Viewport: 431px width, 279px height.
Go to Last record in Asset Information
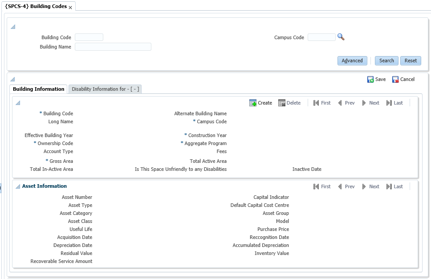point(394,186)
